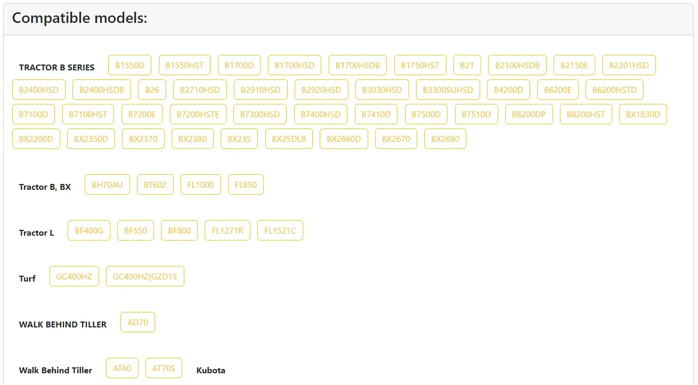698x385 pixels.
Task: Open the B7500D model tag
Action: 426,114
